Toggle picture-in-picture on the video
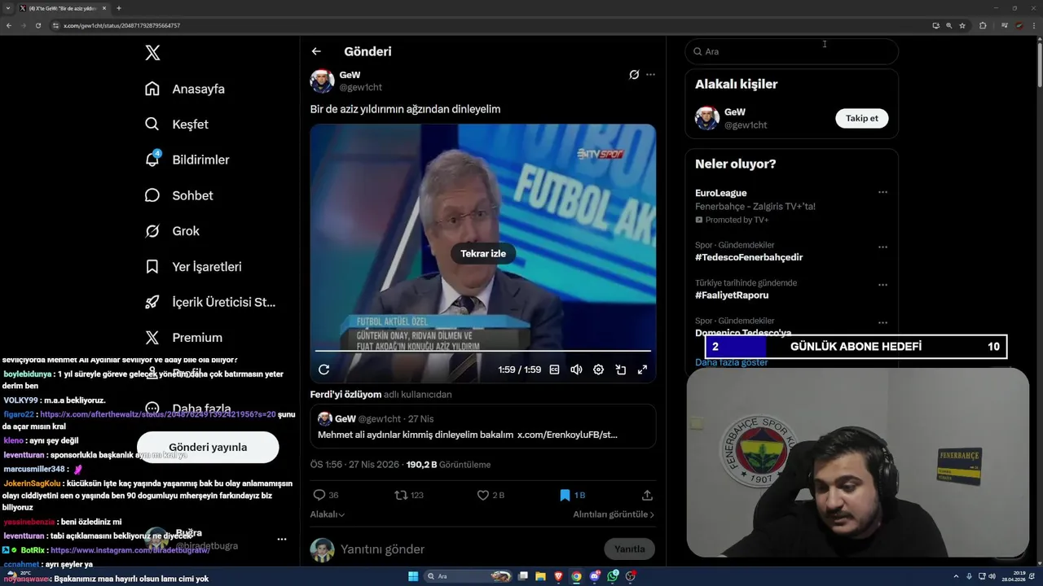 [620, 370]
